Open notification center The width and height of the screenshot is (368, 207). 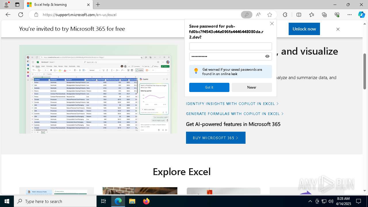(x=359, y=201)
